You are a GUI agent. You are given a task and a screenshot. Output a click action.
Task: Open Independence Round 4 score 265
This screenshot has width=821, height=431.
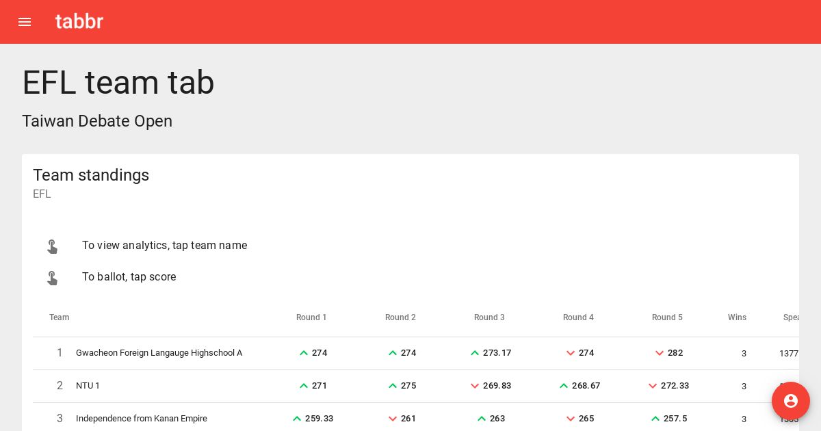point(586,419)
